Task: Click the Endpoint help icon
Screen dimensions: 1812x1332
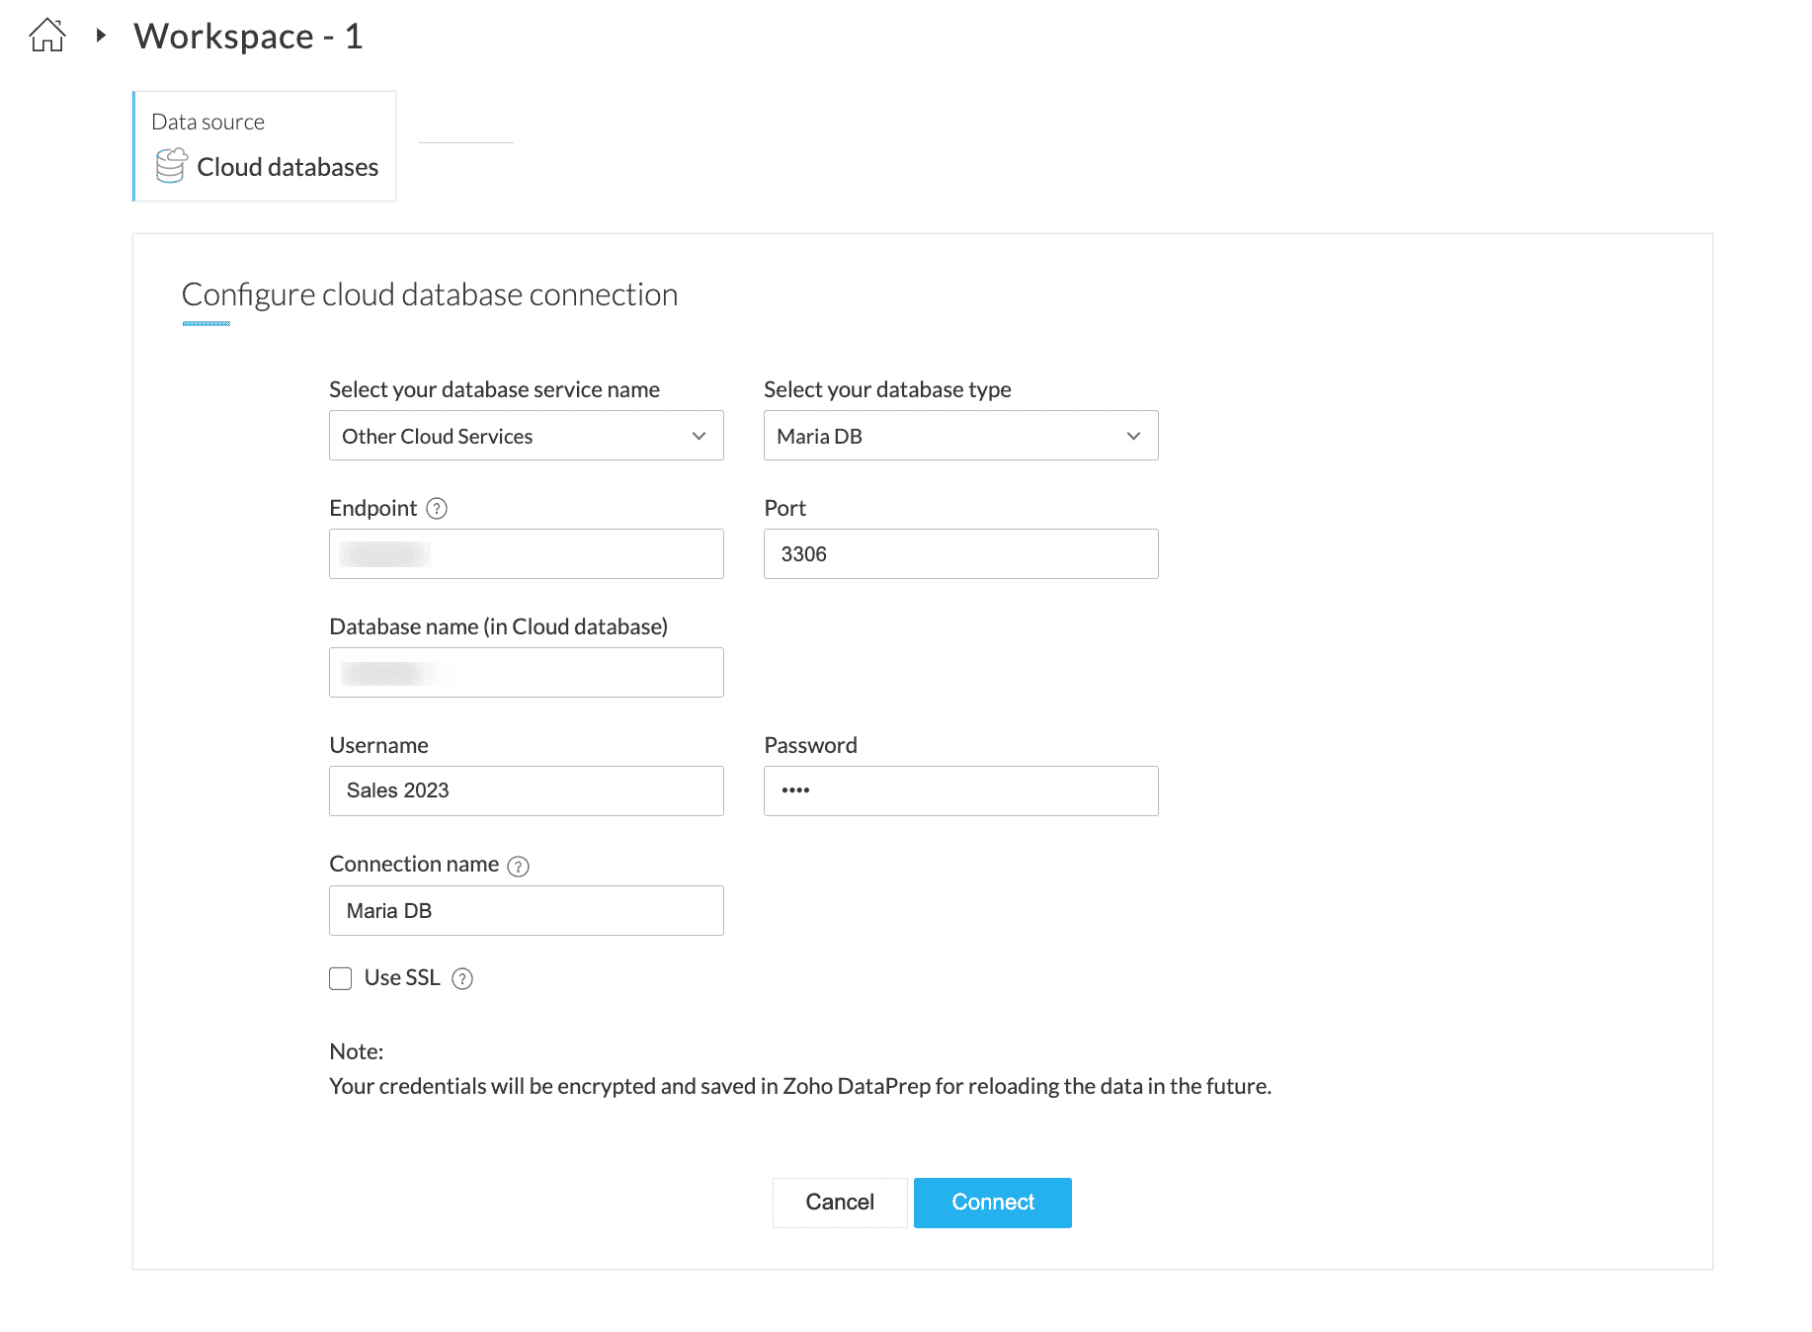Action: [x=437, y=509]
